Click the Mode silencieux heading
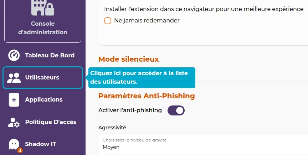 click(x=128, y=59)
